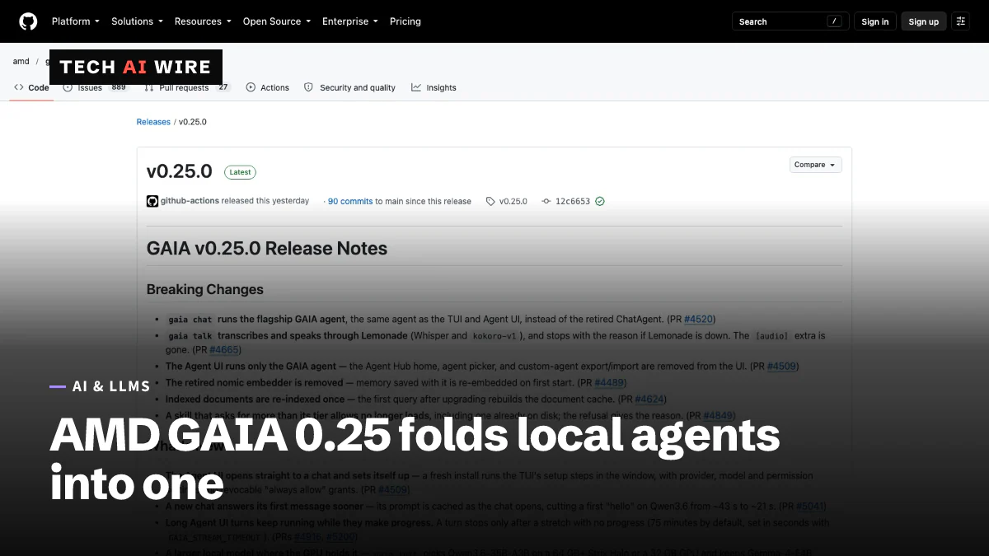Click the 'Breaking Changes' heading
The height and width of the screenshot is (556, 989).
[x=205, y=289]
